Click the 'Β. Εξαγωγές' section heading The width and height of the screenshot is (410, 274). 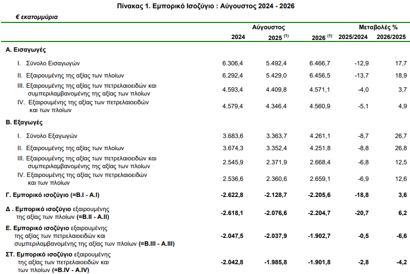24,122
